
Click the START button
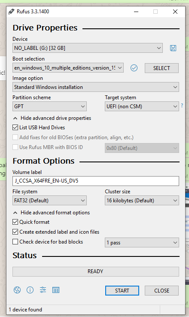click(x=122, y=290)
